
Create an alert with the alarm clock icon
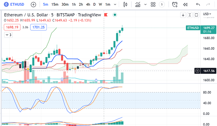point(175,4)
